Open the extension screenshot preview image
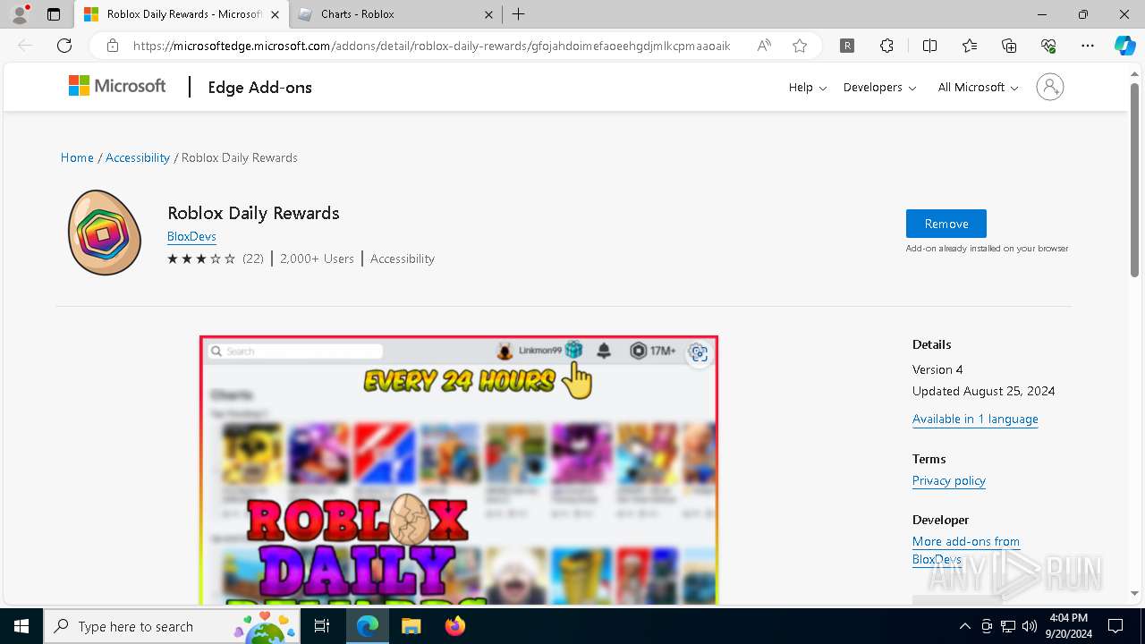Image resolution: width=1145 pixels, height=644 pixels. click(459, 470)
